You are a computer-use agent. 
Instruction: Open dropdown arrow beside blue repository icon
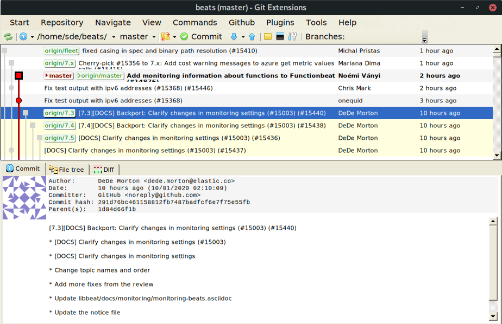32,37
